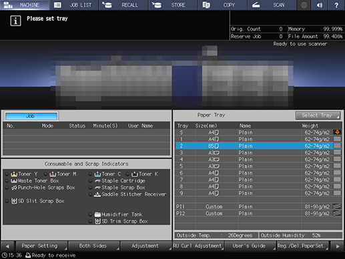Click the Staple Cartridge status indicator circle
The width and height of the screenshot is (345, 259).
pos(91,181)
